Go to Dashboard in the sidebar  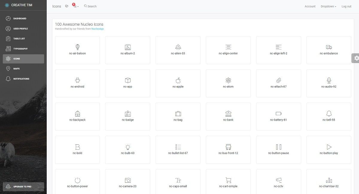click(20, 19)
